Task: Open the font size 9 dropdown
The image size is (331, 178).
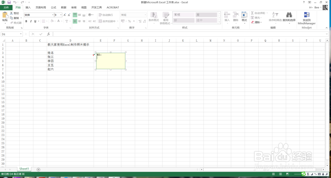Action: point(61,15)
